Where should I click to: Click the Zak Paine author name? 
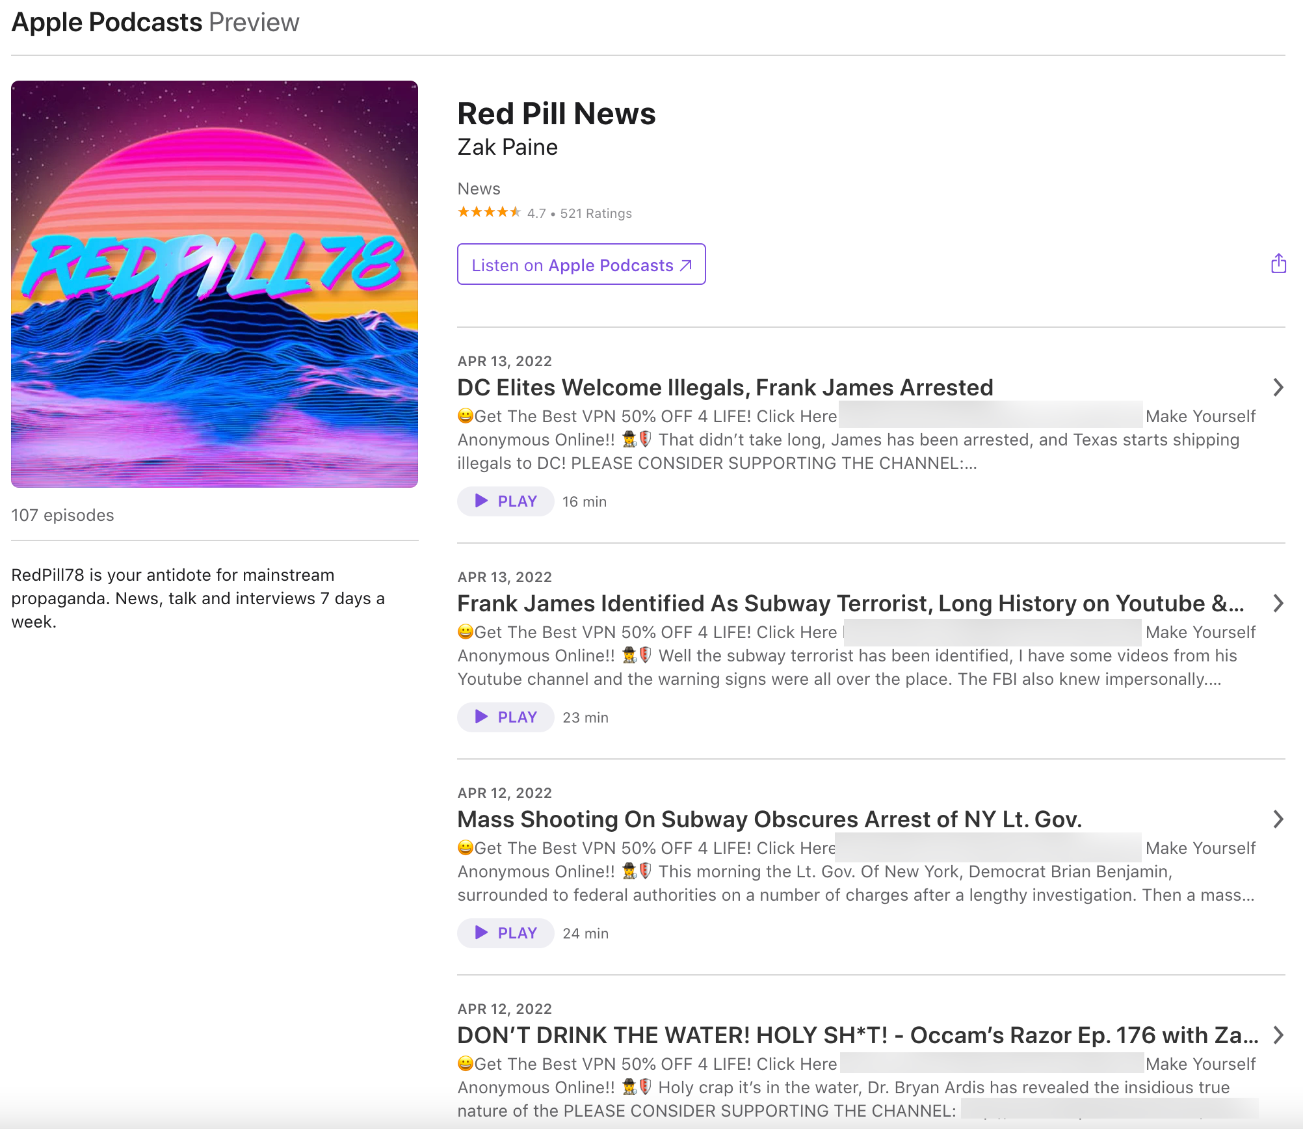[x=507, y=147]
